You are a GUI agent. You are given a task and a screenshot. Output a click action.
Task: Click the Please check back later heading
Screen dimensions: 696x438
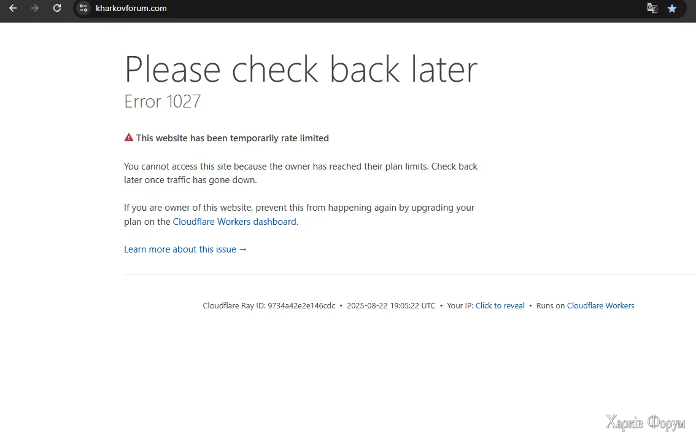click(x=301, y=69)
